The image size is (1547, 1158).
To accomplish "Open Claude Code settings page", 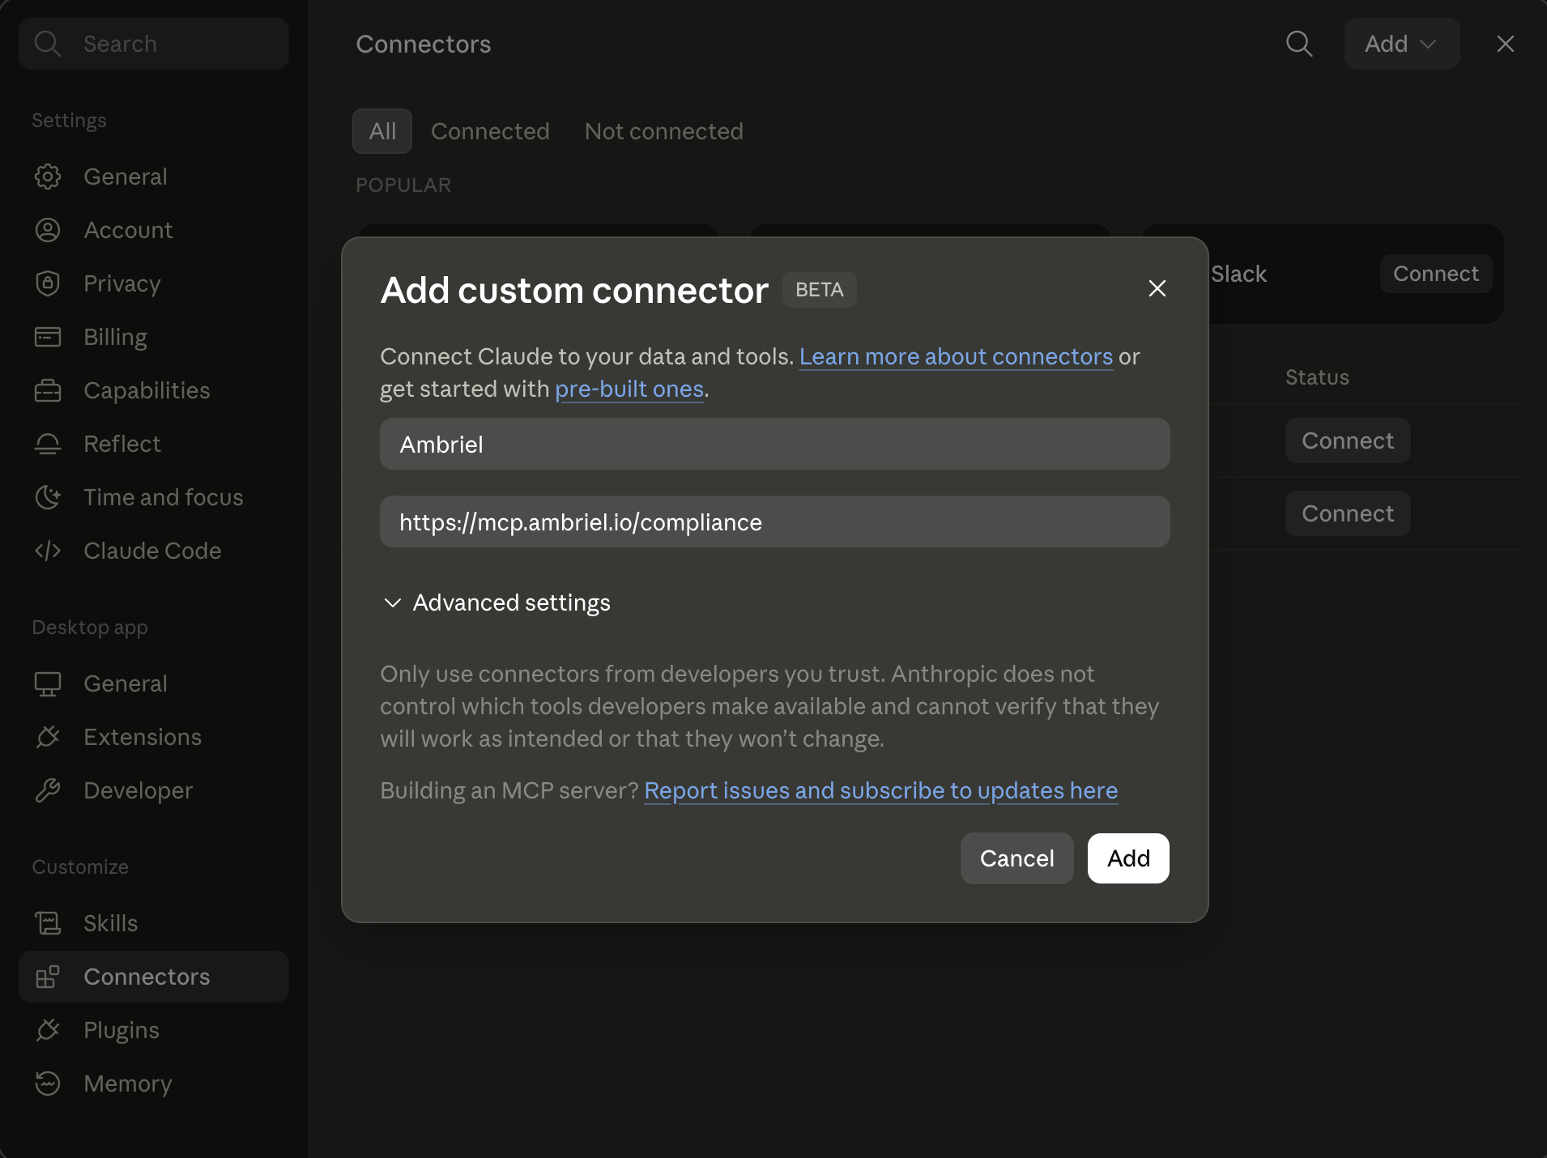I will (x=154, y=551).
